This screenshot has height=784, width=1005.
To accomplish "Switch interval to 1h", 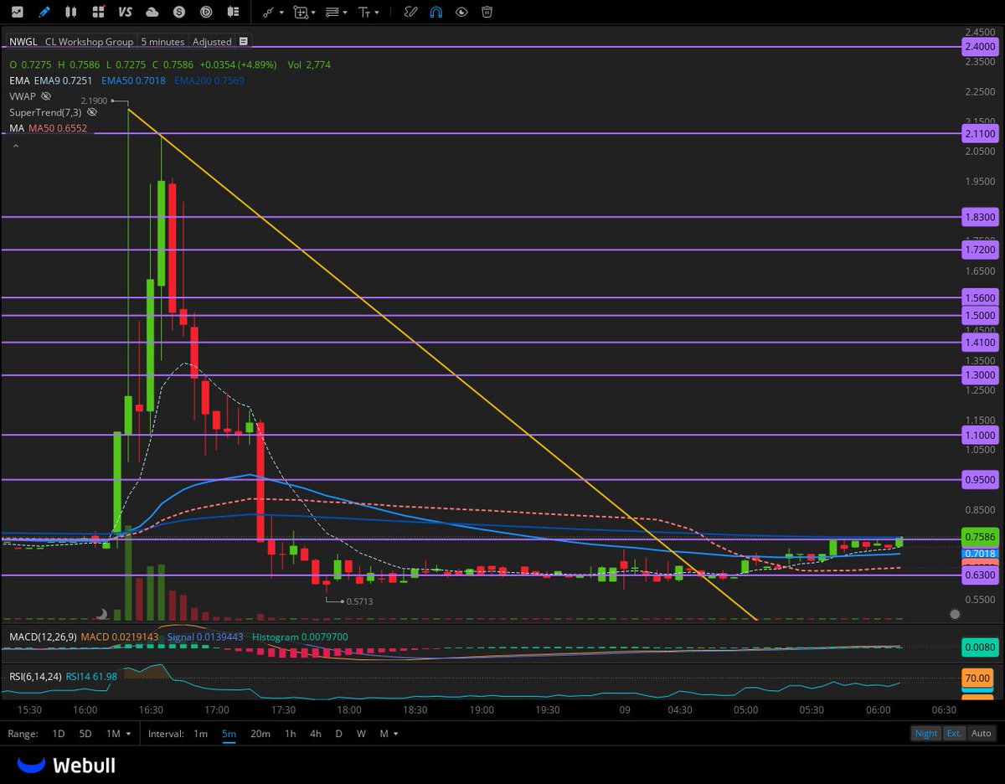I will click(290, 734).
